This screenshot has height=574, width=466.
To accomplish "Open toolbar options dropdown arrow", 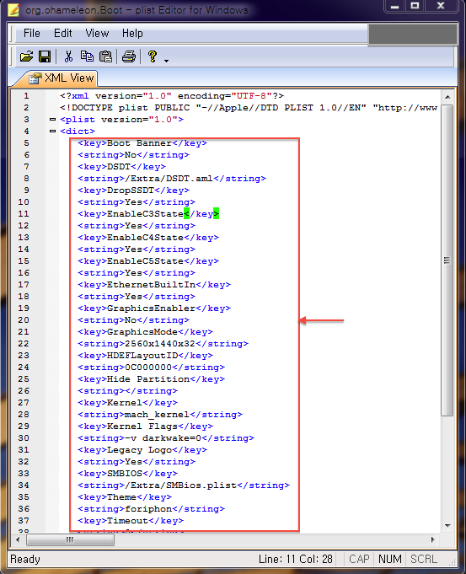I will click(167, 61).
